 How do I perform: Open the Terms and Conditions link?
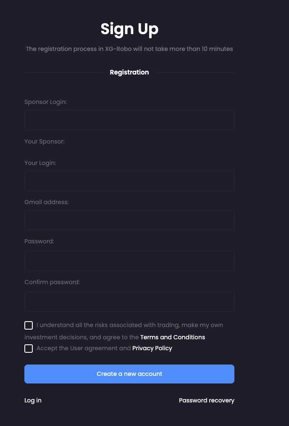pos(173,337)
